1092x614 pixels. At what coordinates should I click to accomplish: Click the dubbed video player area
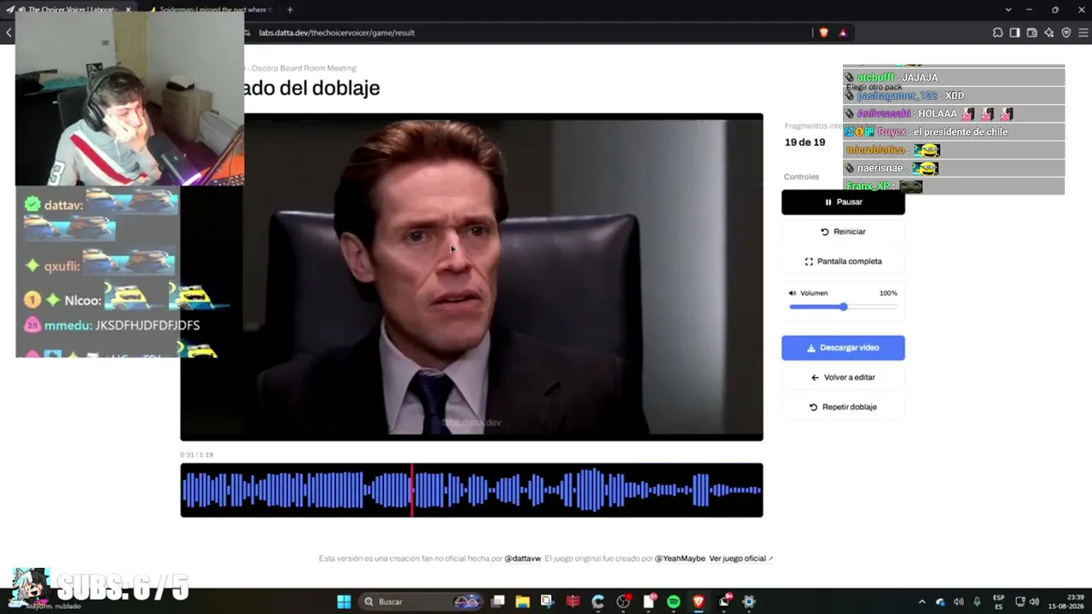[471, 277]
